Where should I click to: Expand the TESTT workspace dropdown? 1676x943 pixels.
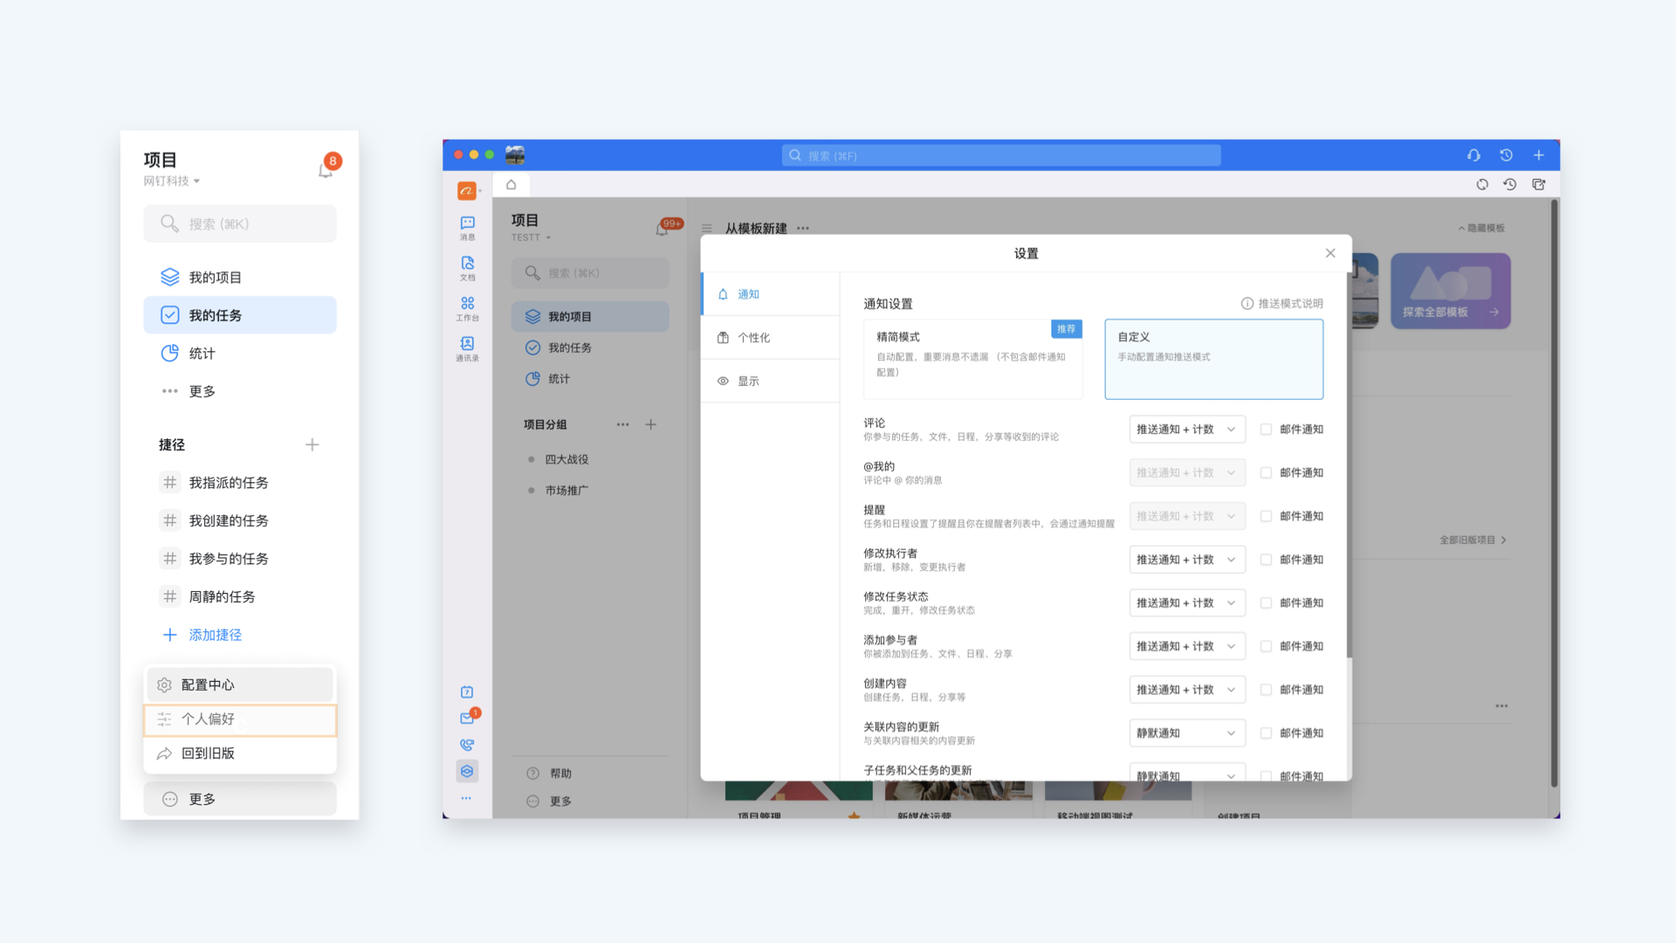(x=532, y=237)
